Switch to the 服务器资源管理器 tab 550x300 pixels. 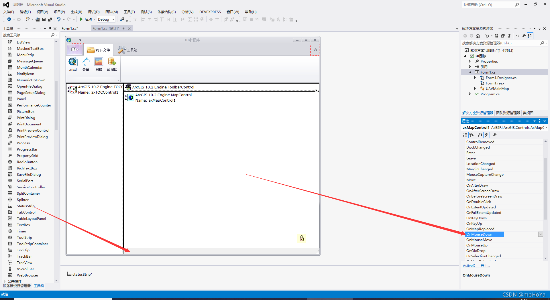[x=17, y=286]
